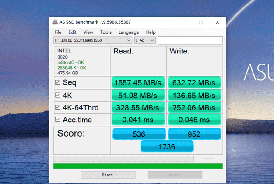This screenshot has width=274, height=184.
Task: Click the 283648 K - OK alignment status
Action: point(72,68)
